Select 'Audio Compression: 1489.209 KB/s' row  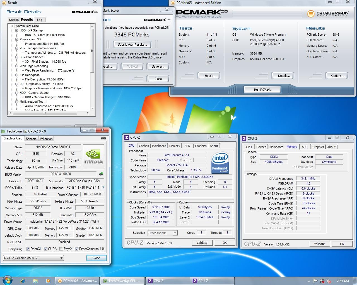click(x=49, y=106)
